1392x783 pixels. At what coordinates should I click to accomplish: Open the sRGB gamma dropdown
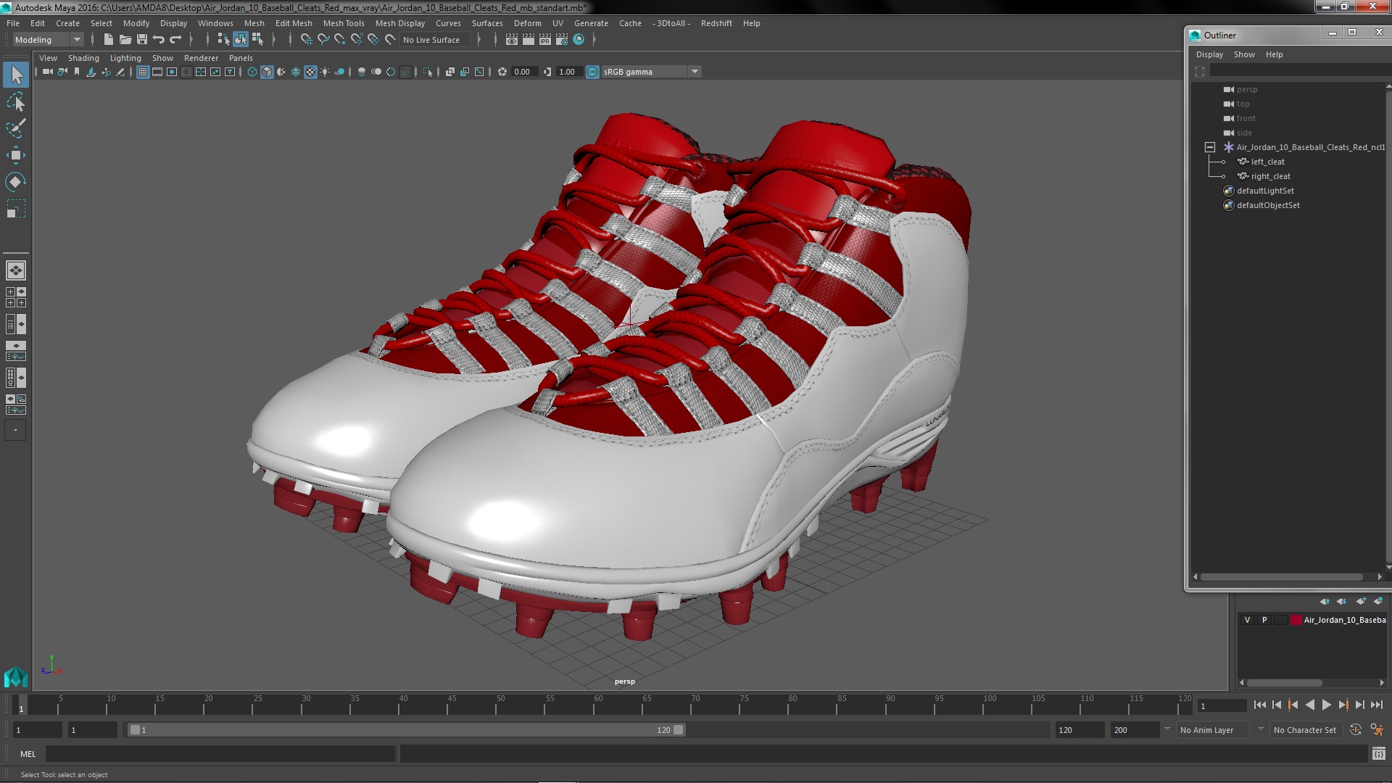pyautogui.click(x=651, y=72)
